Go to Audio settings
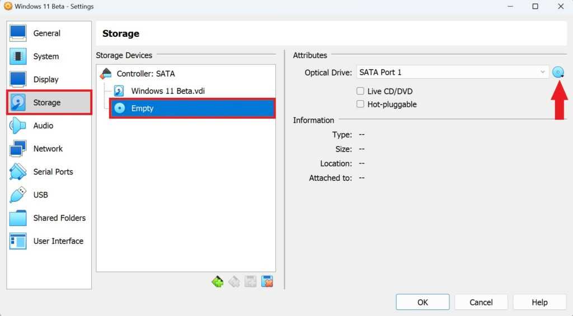 43,126
